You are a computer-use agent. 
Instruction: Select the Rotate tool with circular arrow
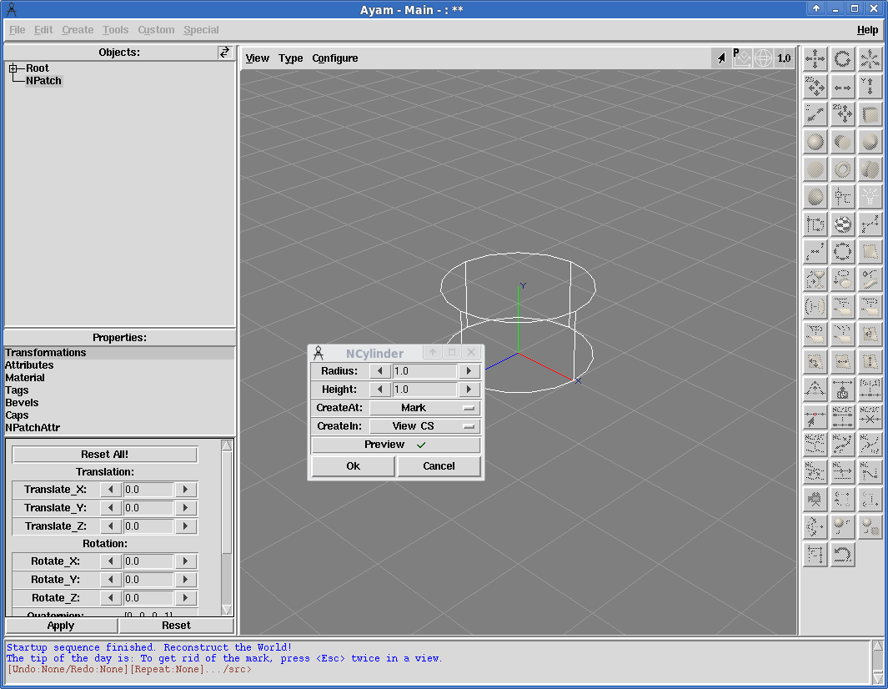tap(842, 59)
